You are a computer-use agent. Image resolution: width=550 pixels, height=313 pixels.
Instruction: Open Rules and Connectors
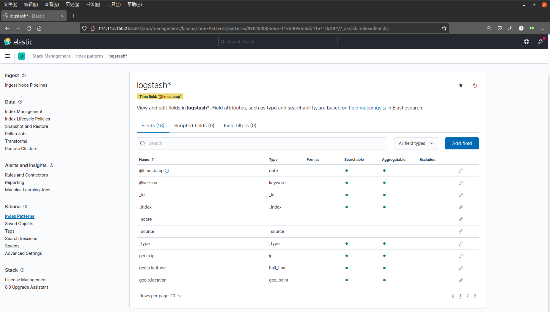26,175
